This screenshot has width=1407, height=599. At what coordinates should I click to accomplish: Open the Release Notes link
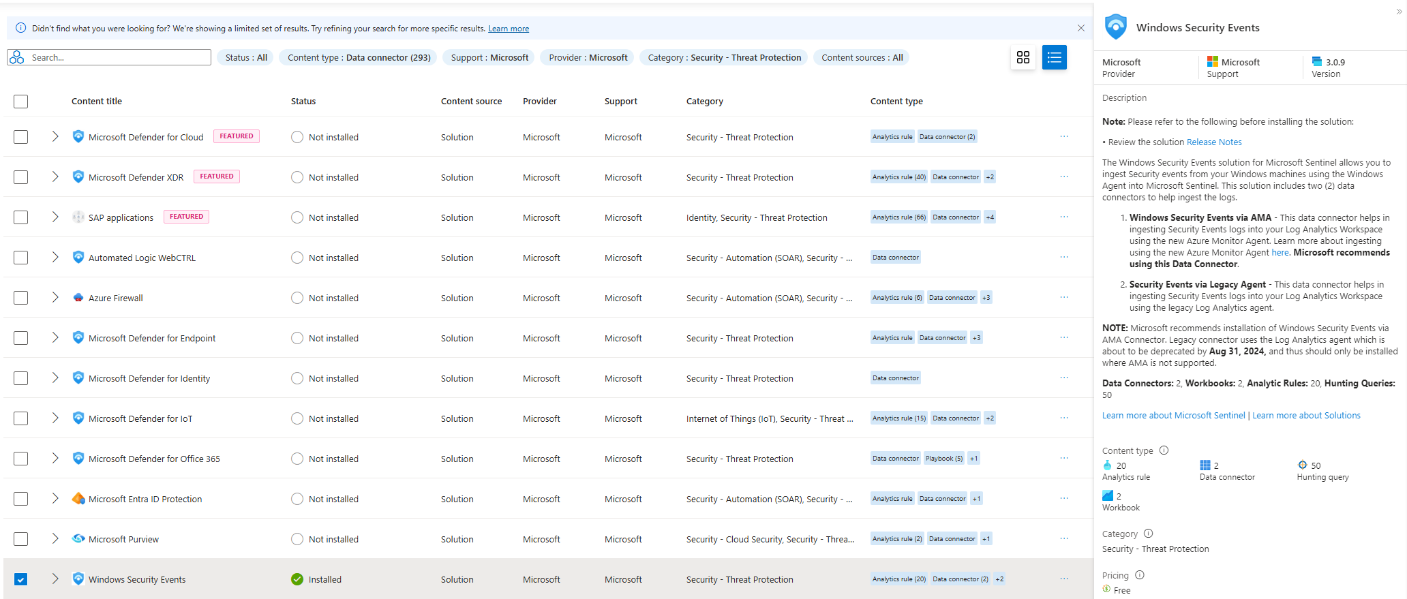click(x=1214, y=142)
